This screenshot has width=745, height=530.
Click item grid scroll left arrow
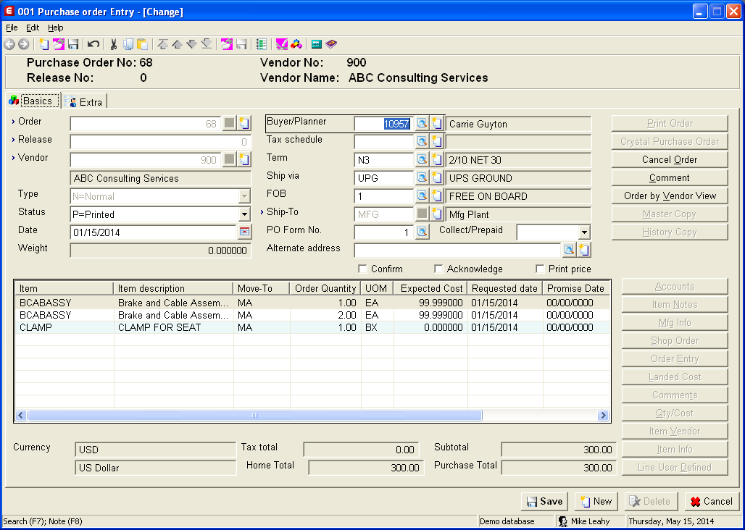point(21,415)
